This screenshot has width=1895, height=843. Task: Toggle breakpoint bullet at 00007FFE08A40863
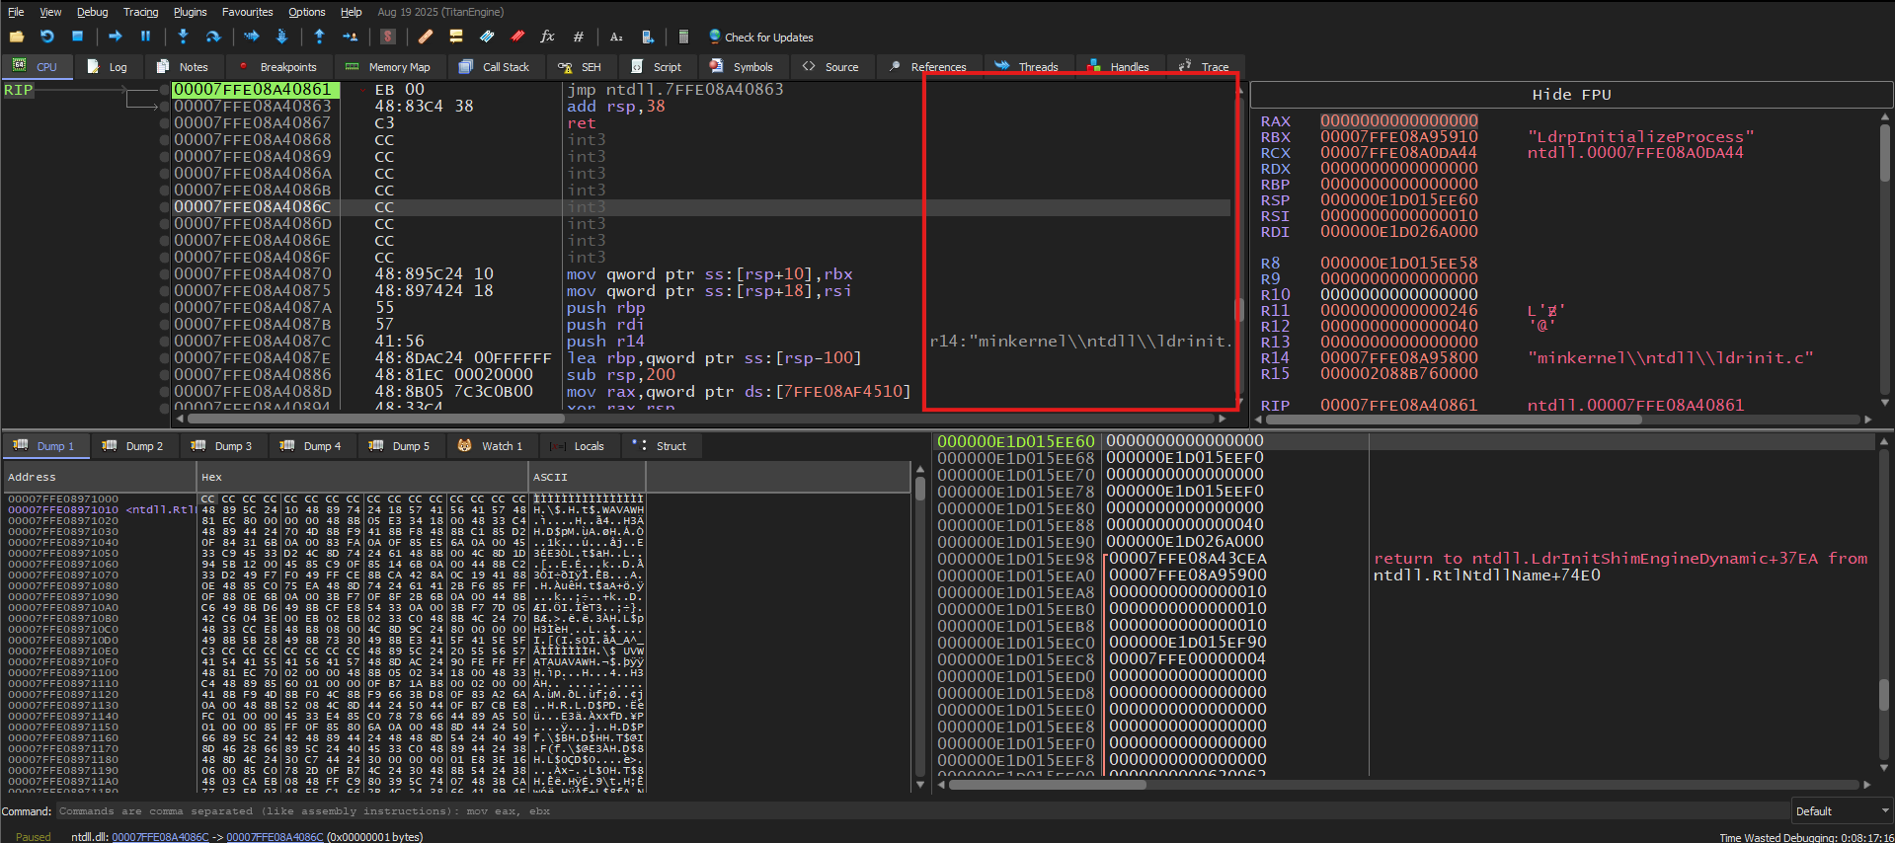tap(164, 107)
